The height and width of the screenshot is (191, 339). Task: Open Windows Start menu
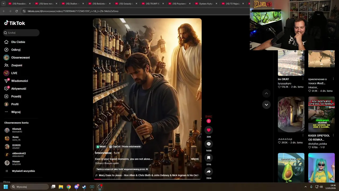6,187
